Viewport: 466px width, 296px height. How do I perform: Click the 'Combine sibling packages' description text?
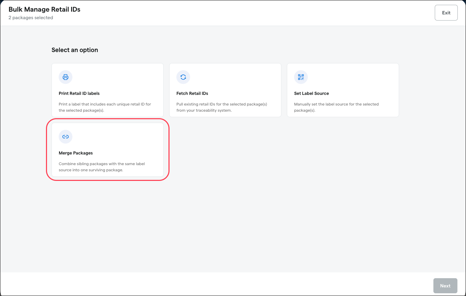pyautogui.click(x=102, y=167)
